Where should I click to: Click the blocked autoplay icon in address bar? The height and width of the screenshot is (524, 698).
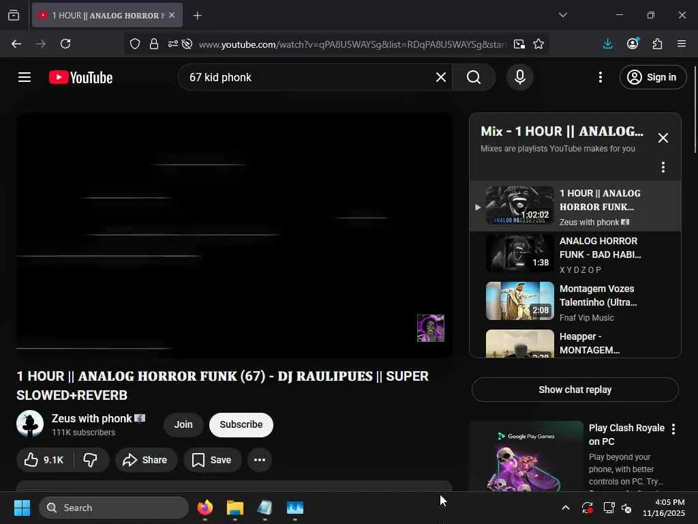187,44
